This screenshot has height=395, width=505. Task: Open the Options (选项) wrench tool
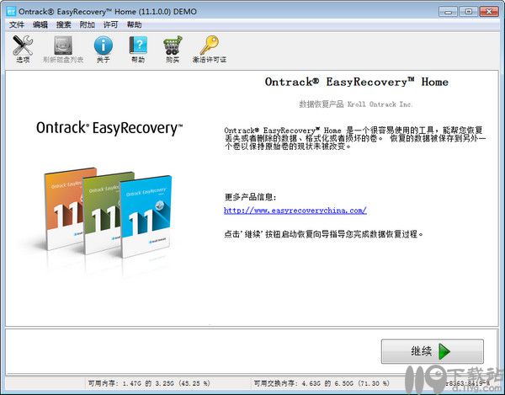(x=23, y=49)
